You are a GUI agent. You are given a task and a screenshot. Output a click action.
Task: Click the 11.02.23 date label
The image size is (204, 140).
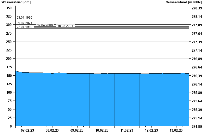(x=127, y=131)
